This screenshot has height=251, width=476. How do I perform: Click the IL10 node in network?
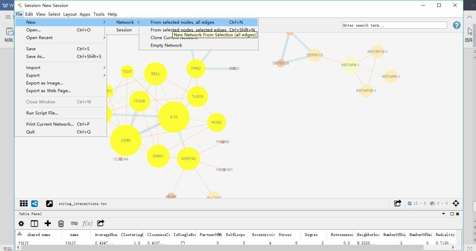174,117
